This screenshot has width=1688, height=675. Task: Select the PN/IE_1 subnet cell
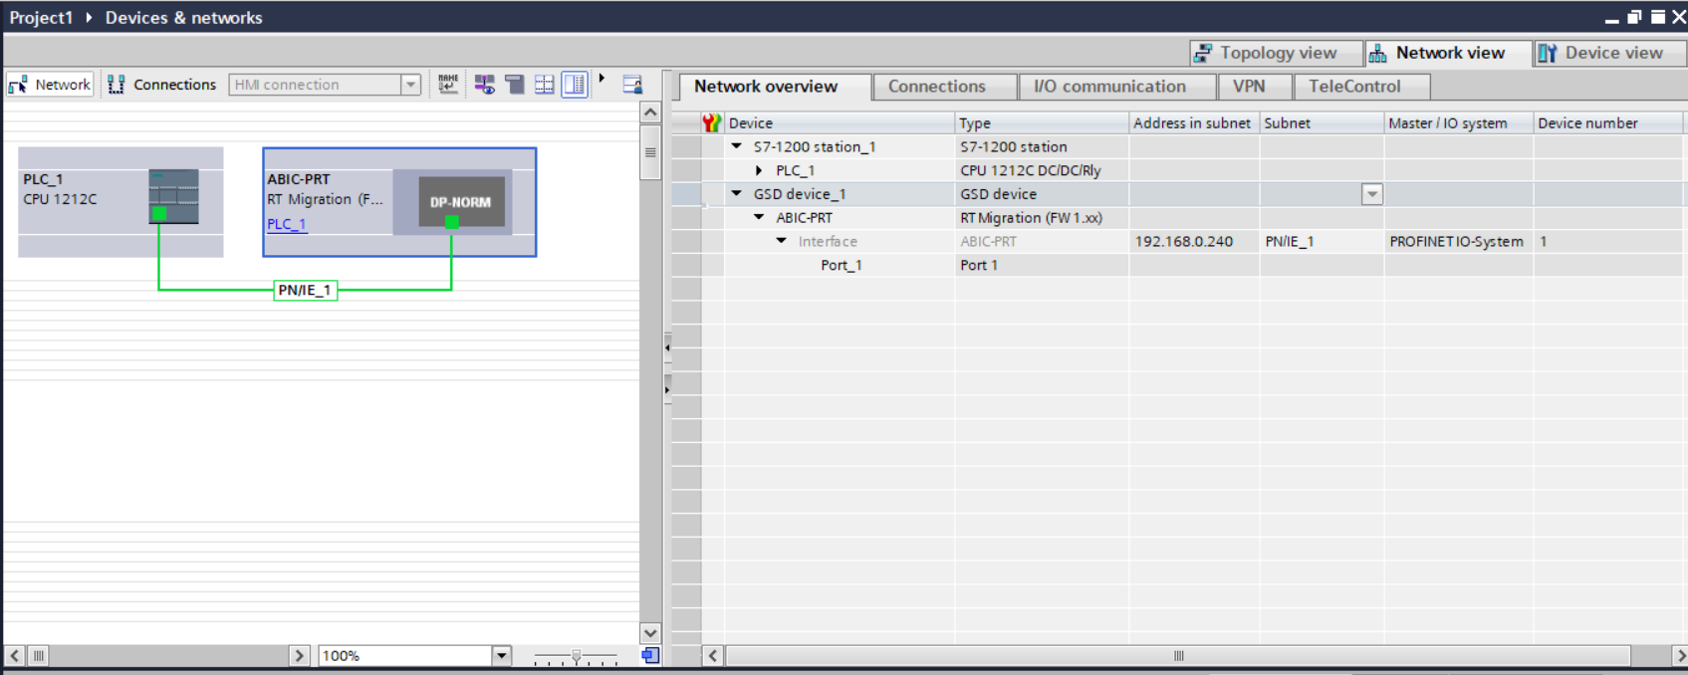click(x=1322, y=242)
